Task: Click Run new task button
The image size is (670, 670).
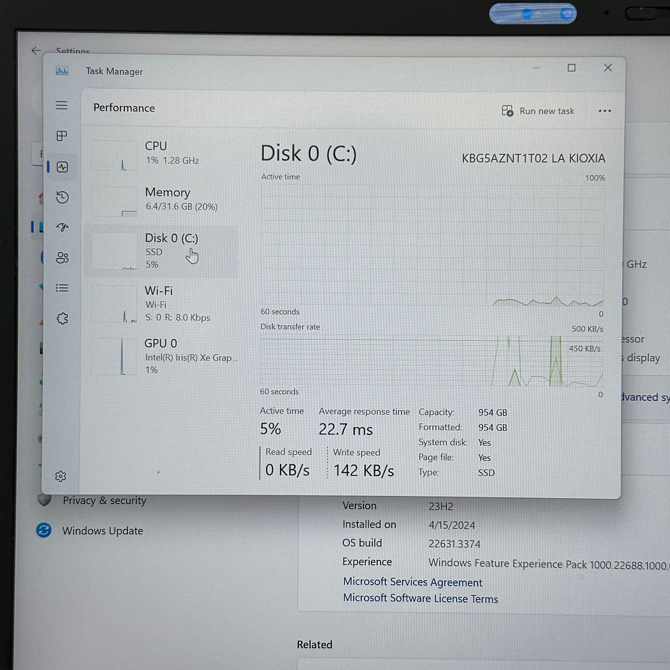Action: pyautogui.click(x=538, y=111)
